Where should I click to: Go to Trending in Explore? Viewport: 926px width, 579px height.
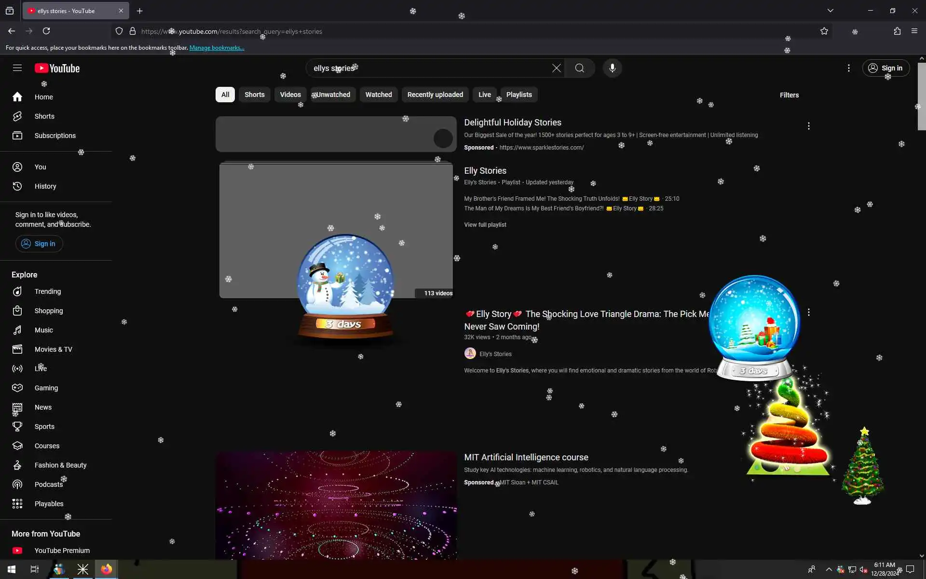coord(47,291)
